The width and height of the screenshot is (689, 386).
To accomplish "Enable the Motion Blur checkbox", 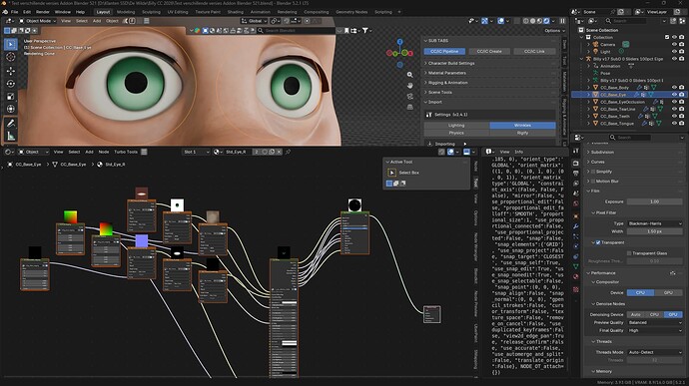I will 593,181.
